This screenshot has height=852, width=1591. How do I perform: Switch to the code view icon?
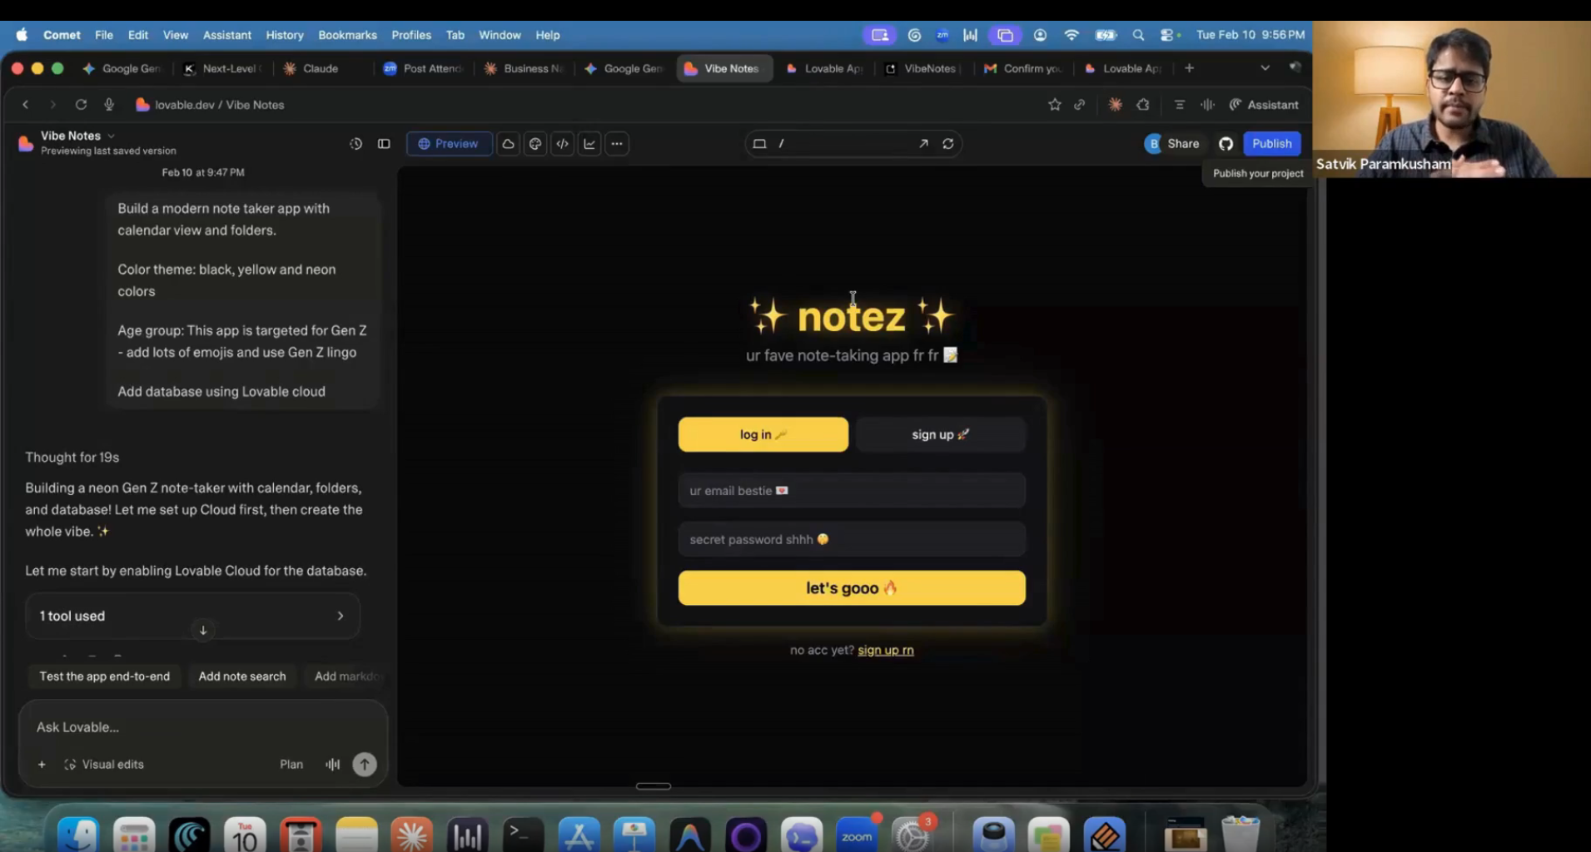tap(563, 144)
